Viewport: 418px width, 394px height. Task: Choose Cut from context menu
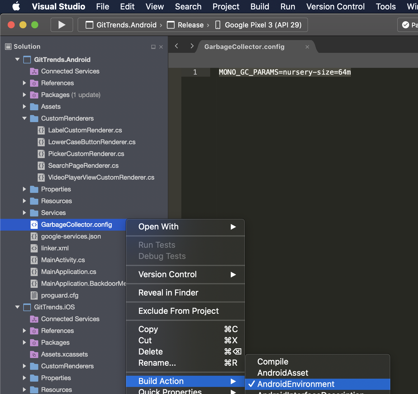(185, 341)
